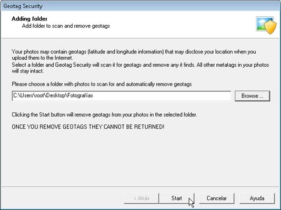Start removing geotags from photos
The height and width of the screenshot is (210, 281).
click(x=176, y=198)
